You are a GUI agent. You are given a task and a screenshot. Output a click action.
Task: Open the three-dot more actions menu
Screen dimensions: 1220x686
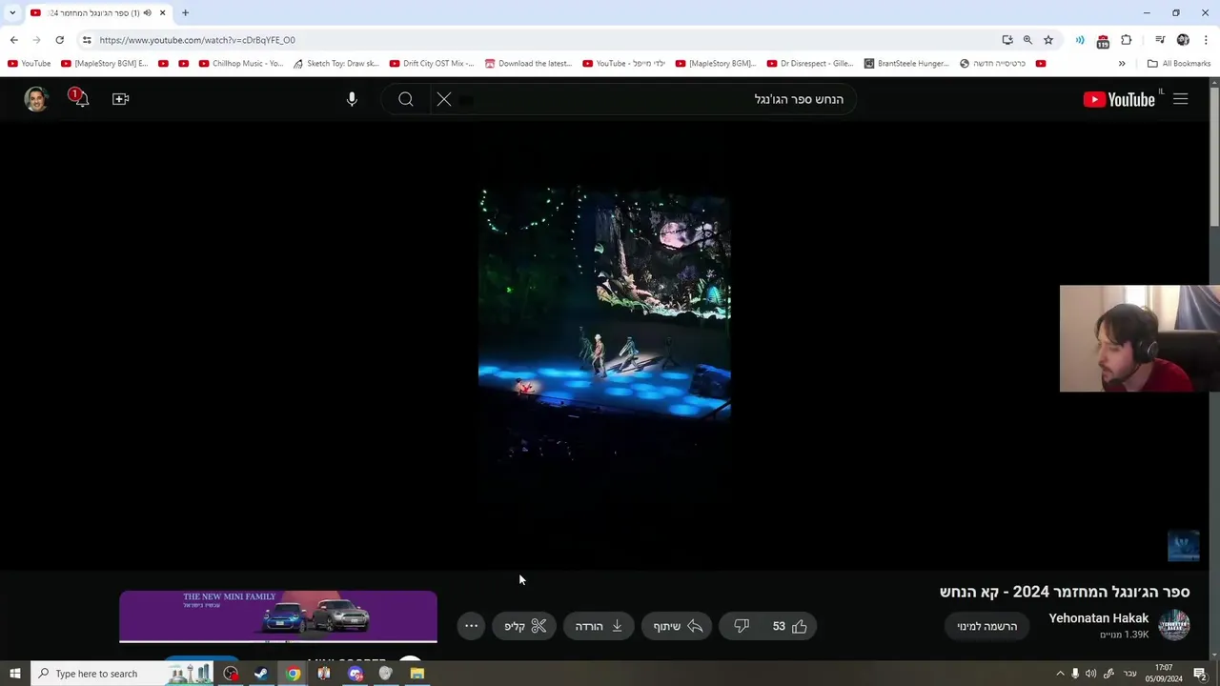(x=471, y=626)
